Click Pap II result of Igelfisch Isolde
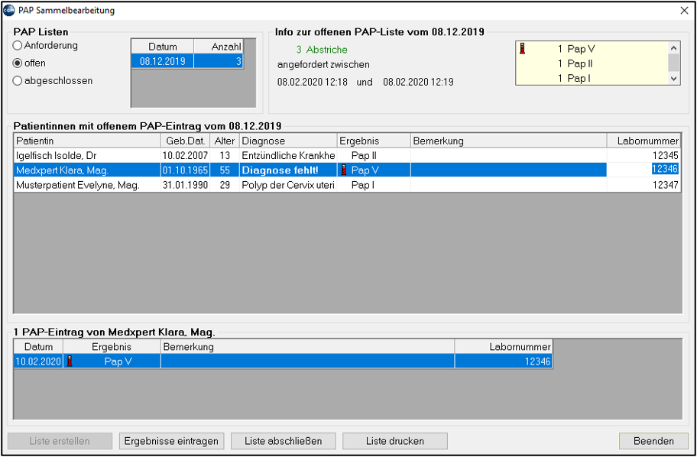 tap(374, 156)
